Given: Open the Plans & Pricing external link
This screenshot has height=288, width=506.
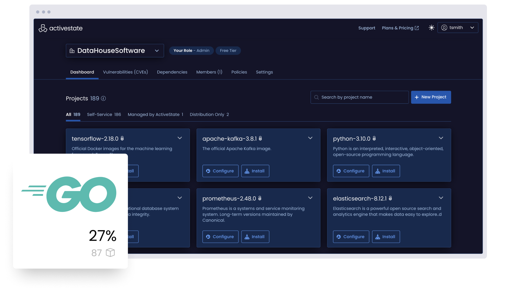Looking at the screenshot, I should 400,28.
